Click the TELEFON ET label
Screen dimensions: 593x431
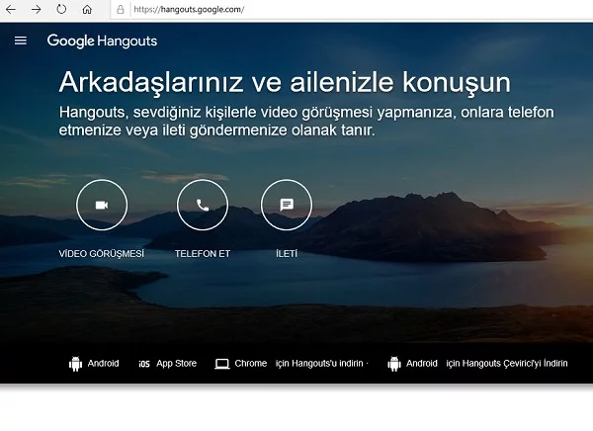tap(203, 253)
